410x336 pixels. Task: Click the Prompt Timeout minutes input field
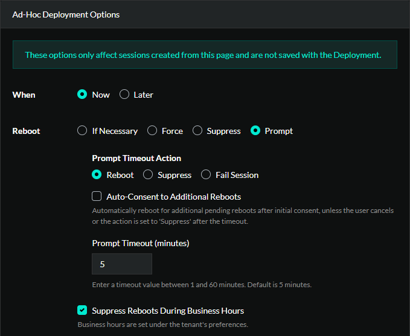[122, 264]
